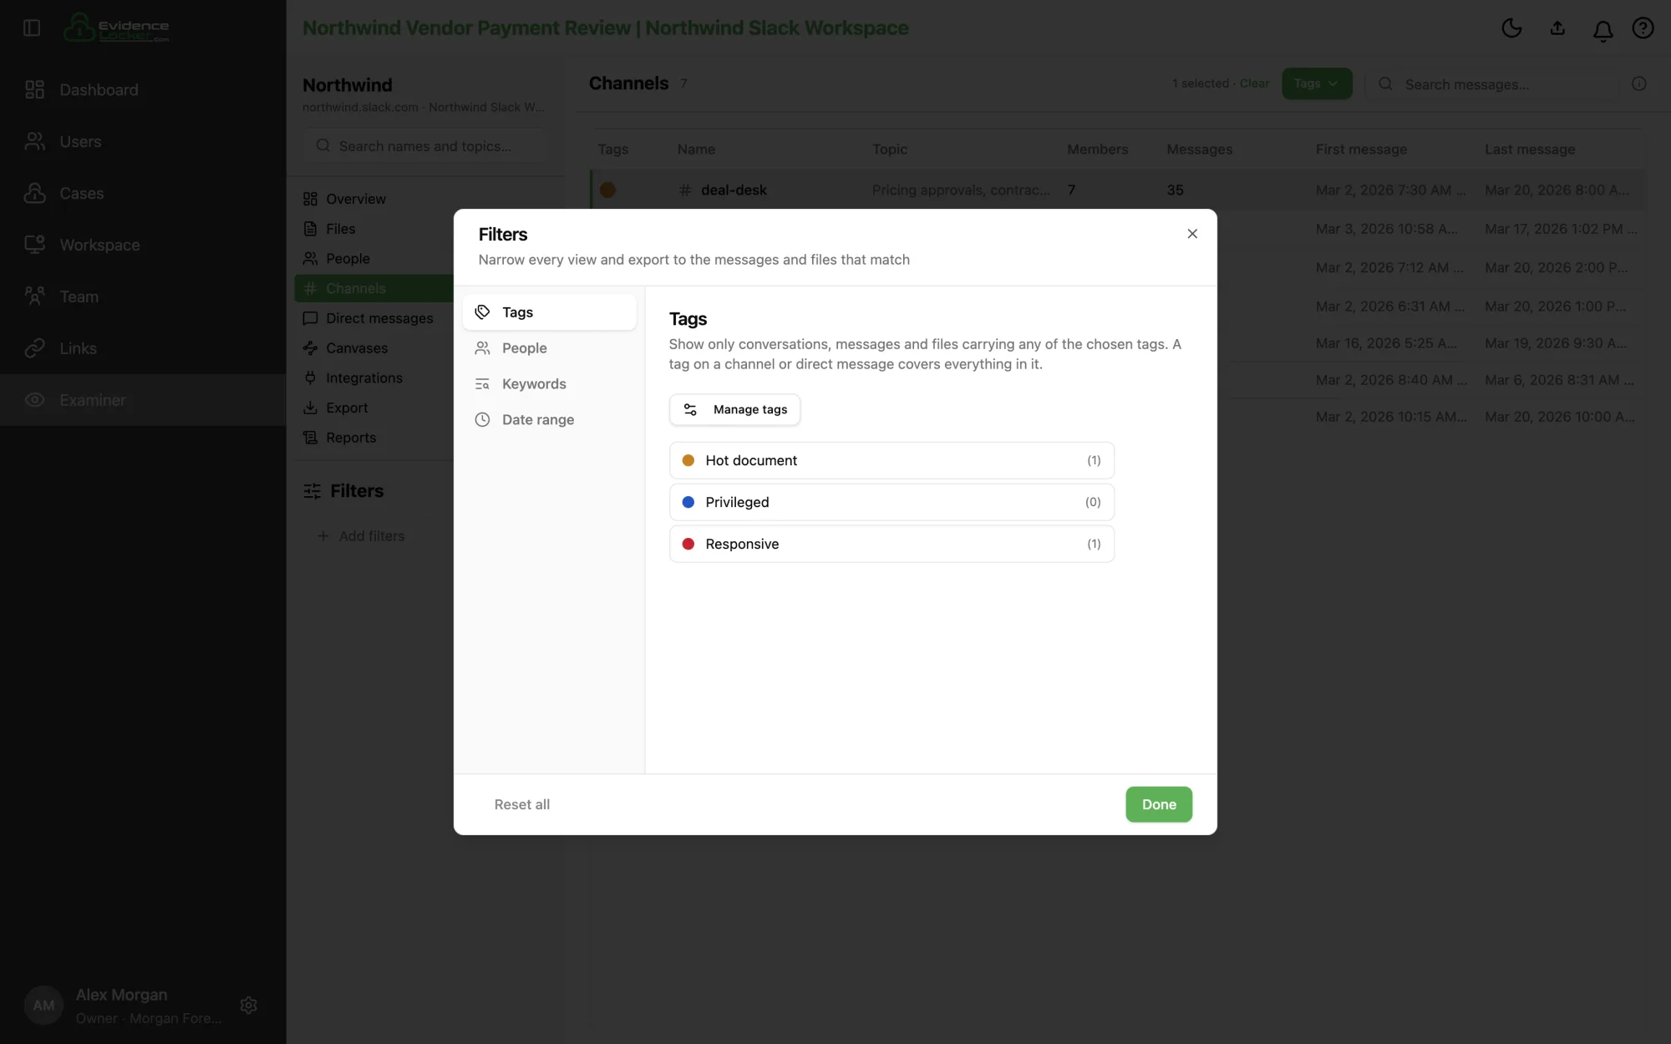Open Users in main sidebar

click(143, 141)
